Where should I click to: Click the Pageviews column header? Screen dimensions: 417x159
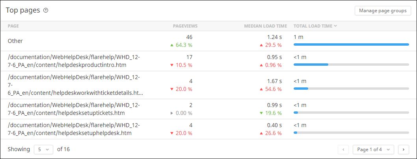point(185,26)
